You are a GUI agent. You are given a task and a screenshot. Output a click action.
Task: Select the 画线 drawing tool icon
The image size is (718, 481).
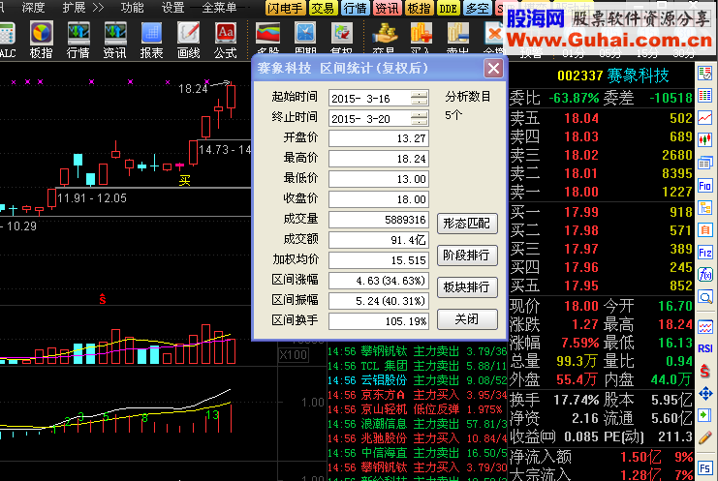point(189,40)
